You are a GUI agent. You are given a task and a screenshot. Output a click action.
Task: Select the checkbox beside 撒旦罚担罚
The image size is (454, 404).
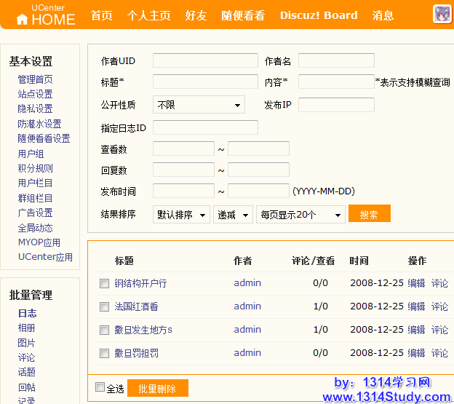pyautogui.click(x=104, y=353)
